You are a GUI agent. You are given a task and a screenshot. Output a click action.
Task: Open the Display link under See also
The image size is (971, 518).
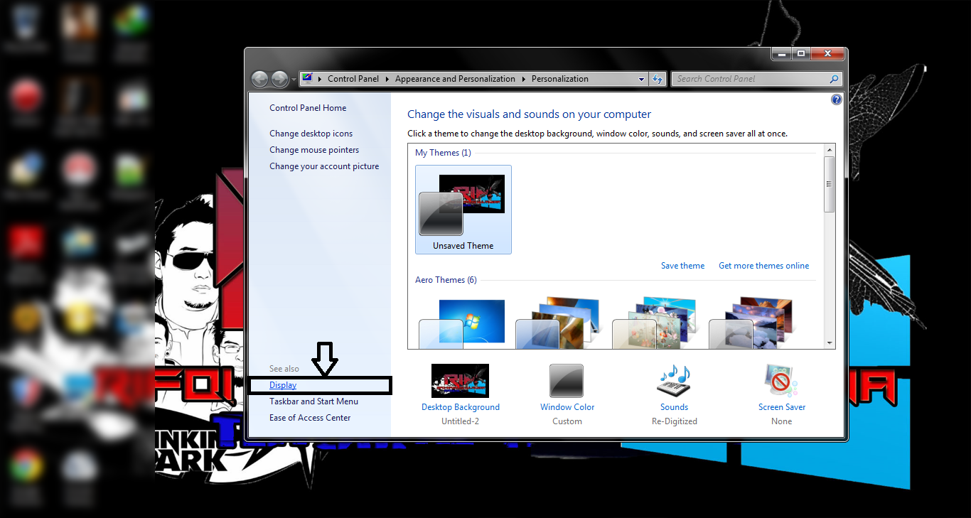coord(283,385)
